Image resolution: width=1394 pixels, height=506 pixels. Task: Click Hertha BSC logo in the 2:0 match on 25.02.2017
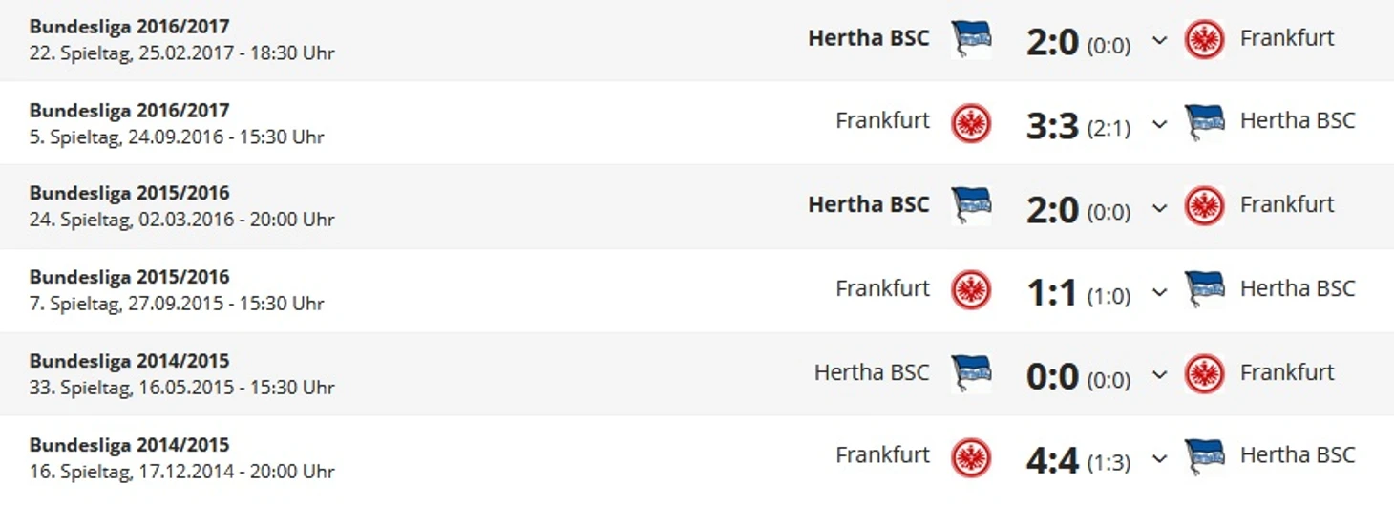coord(971,39)
